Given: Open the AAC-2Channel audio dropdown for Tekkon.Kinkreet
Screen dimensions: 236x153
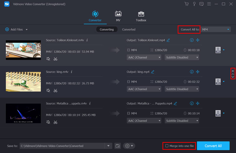Looking at the screenshot, I should coord(144,57).
